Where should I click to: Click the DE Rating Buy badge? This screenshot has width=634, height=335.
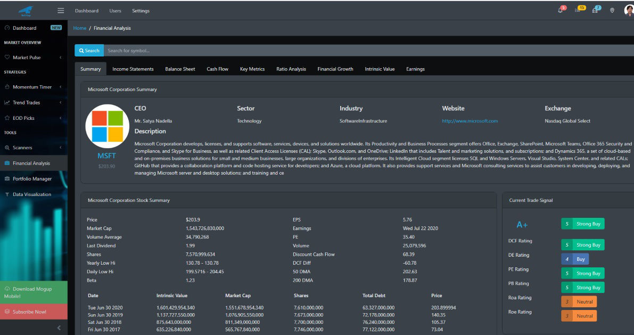point(575,259)
